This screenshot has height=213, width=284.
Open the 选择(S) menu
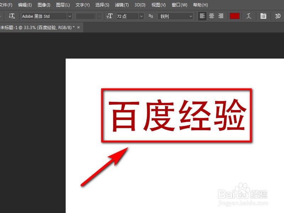pos(102,5)
